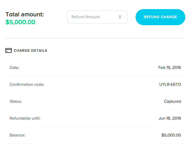Click the Balance: row label
192x149 pixels.
(x=17, y=135)
